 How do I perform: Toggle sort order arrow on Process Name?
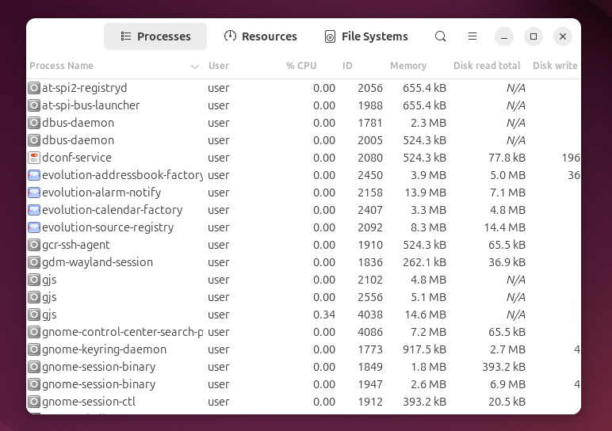click(x=195, y=67)
